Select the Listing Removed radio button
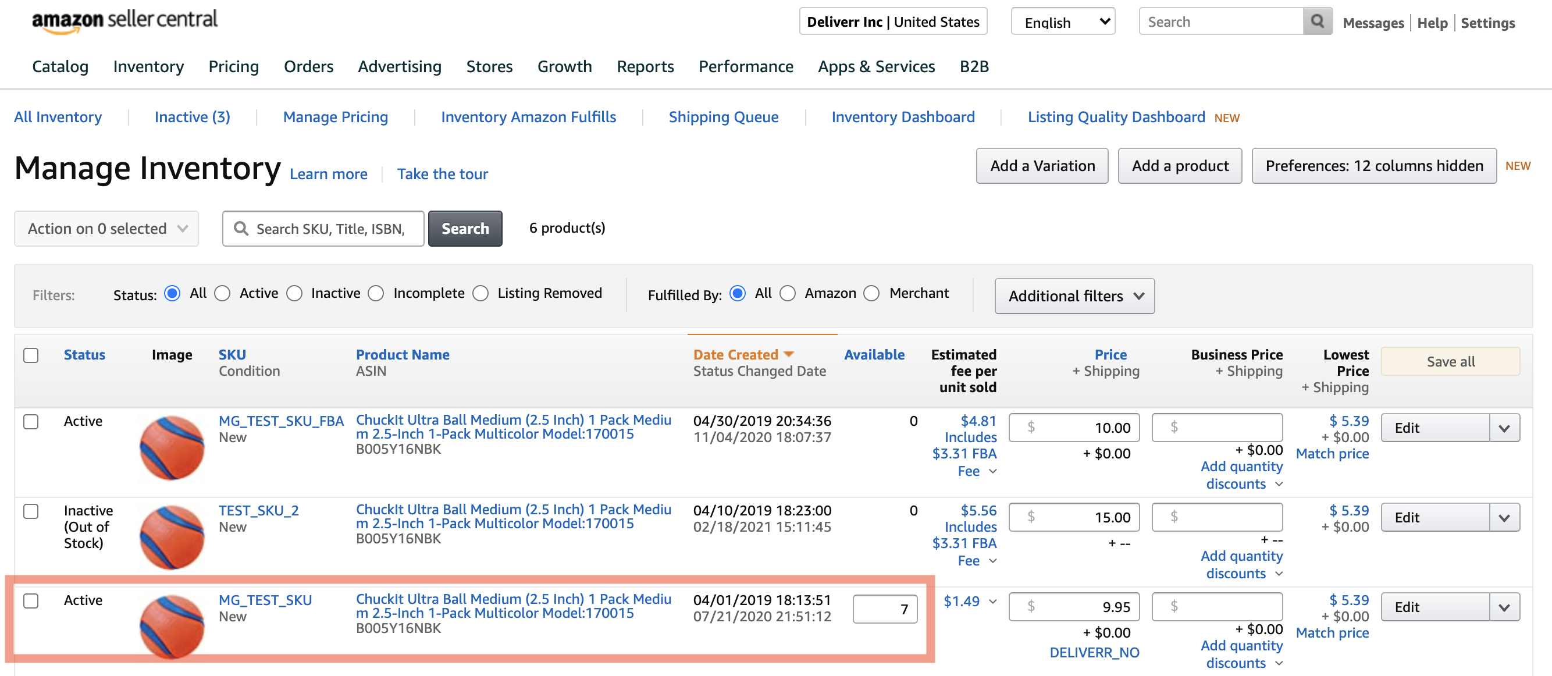This screenshot has height=676, width=1552. point(480,293)
